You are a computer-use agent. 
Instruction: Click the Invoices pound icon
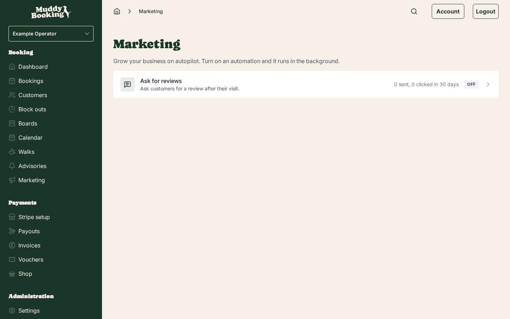(12, 245)
